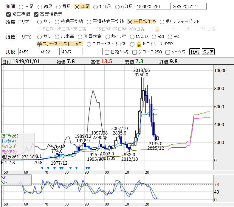Select 出来高 volume indicator radio
Image resolution: width=234 pixels, height=207 pixels.
coord(57,37)
